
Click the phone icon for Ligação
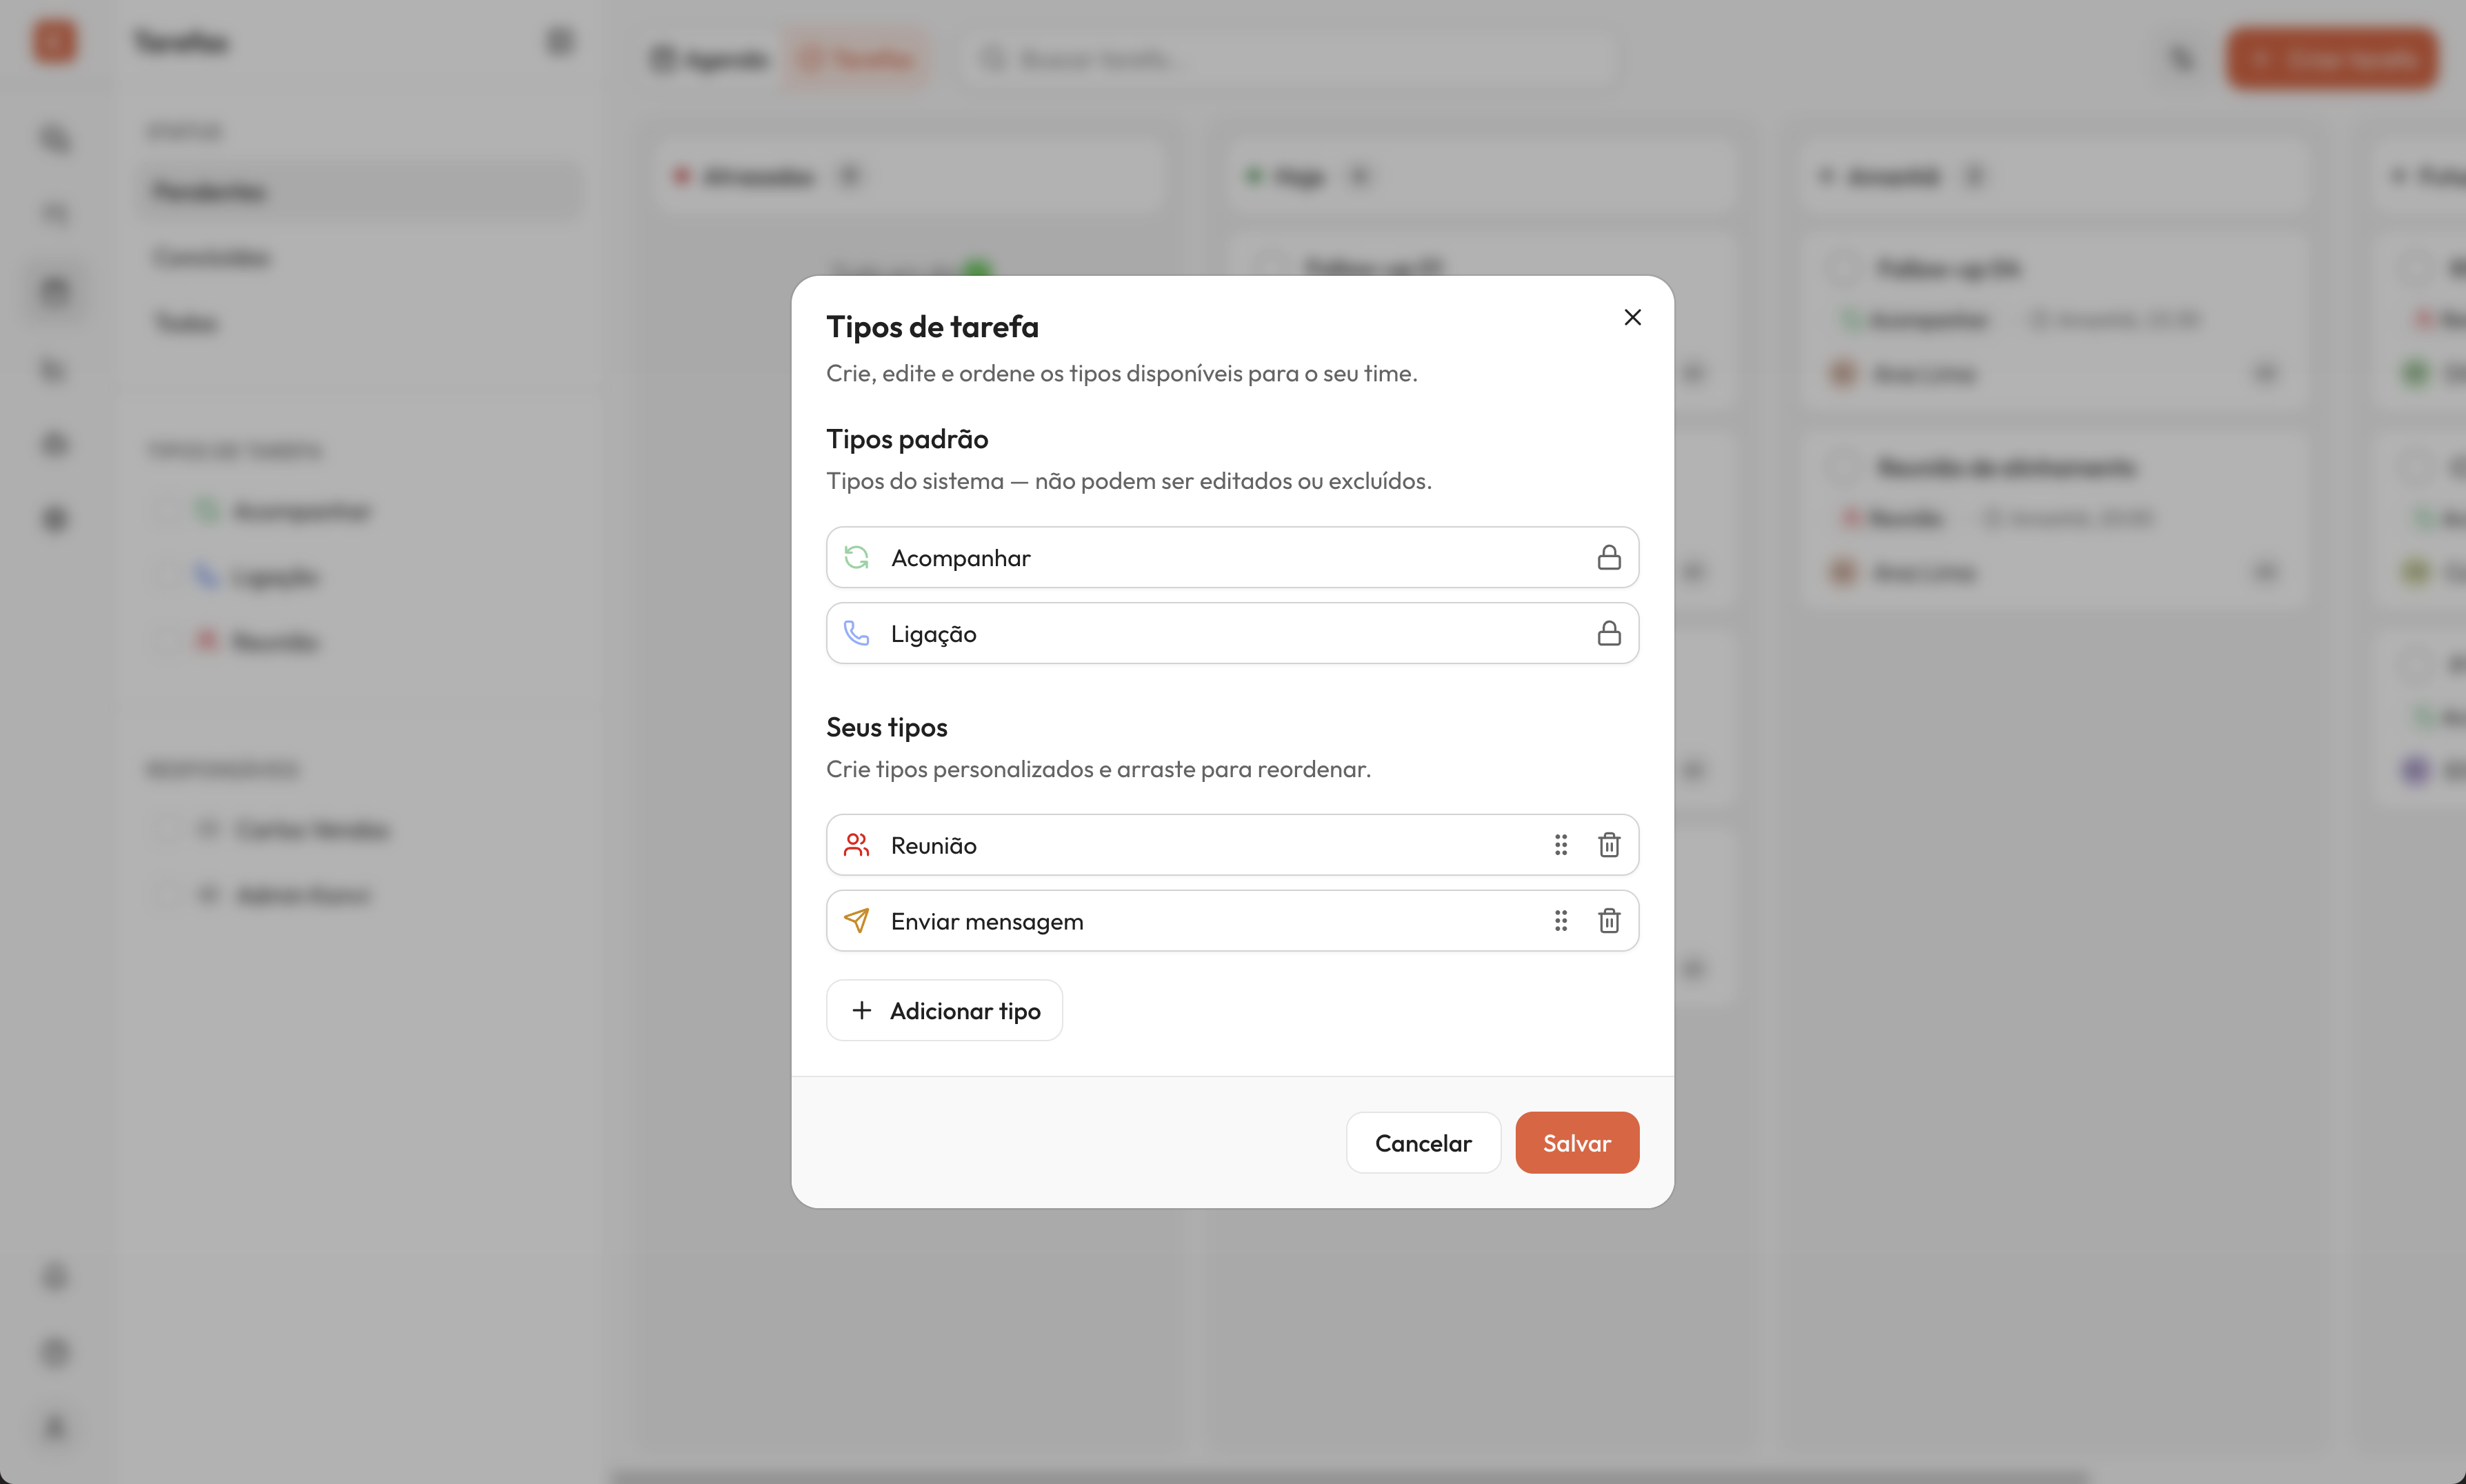click(856, 633)
